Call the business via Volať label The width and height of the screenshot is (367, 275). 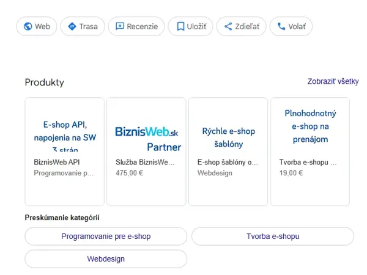(x=297, y=26)
